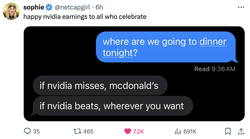
Task: Open the view analytics bar chart icon
Action: pyautogui.click(x=178, y=131)
